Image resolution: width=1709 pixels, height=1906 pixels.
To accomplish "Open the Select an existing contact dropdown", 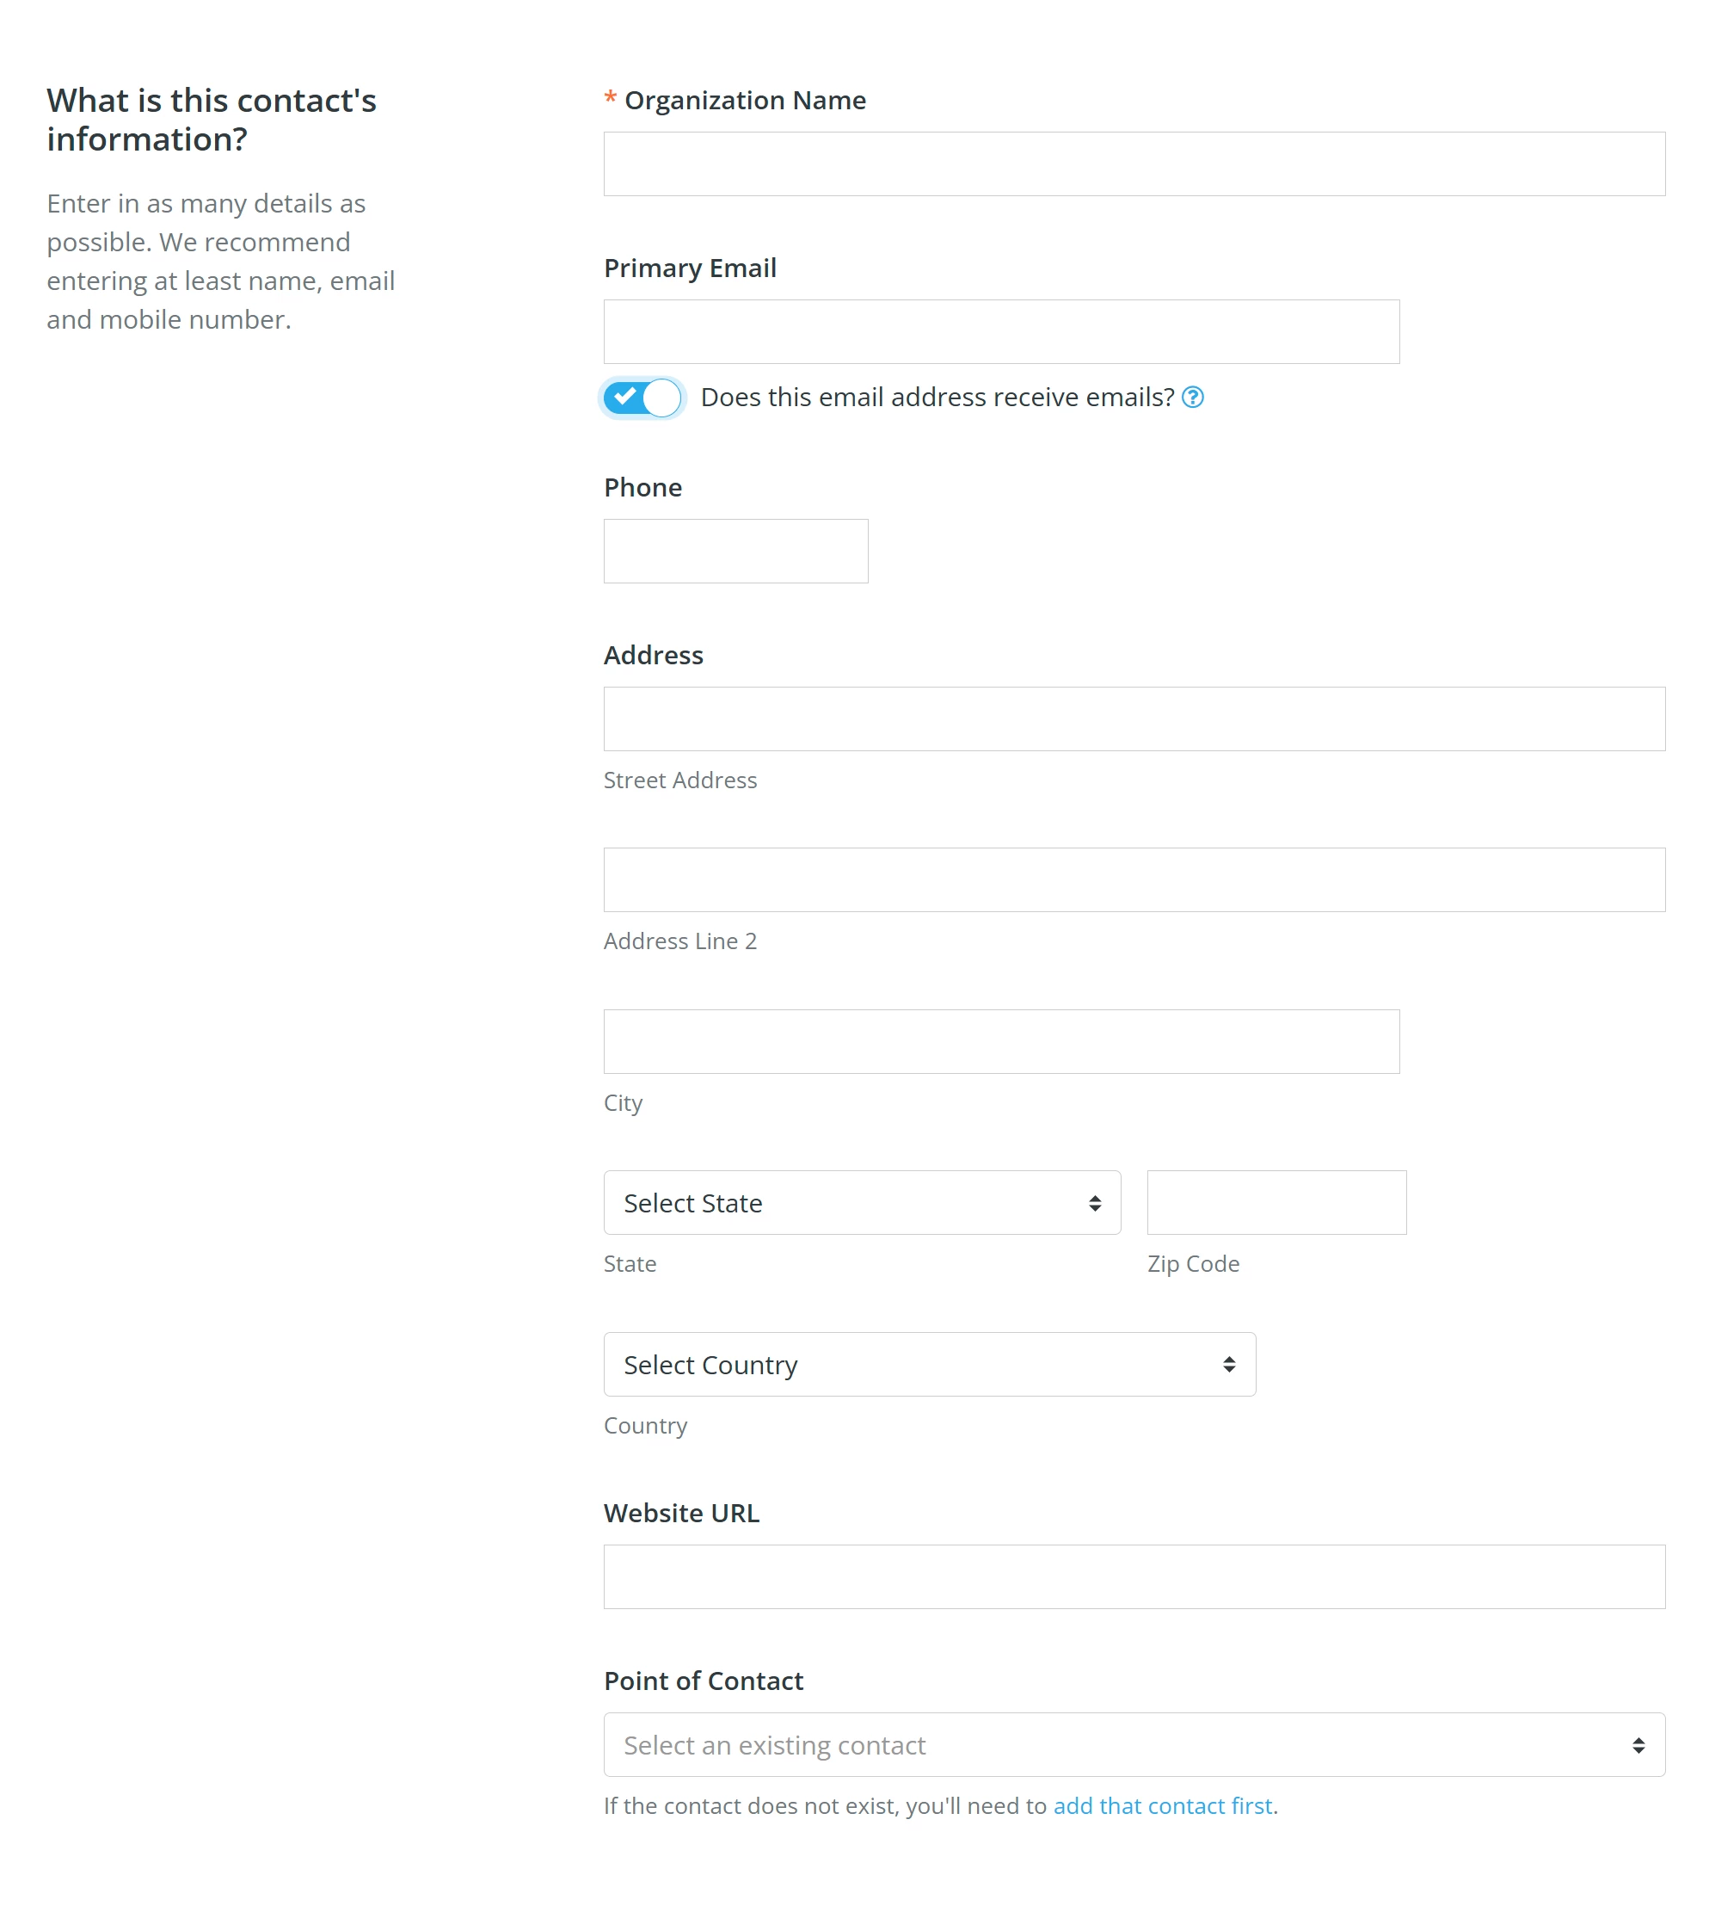I will pyautogui.click(x=1133, y=1744).
